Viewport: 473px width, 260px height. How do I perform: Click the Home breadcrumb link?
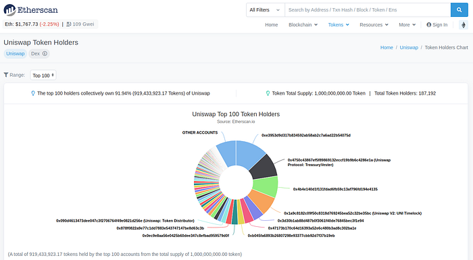pyautogui.click(x=387, y=48)
